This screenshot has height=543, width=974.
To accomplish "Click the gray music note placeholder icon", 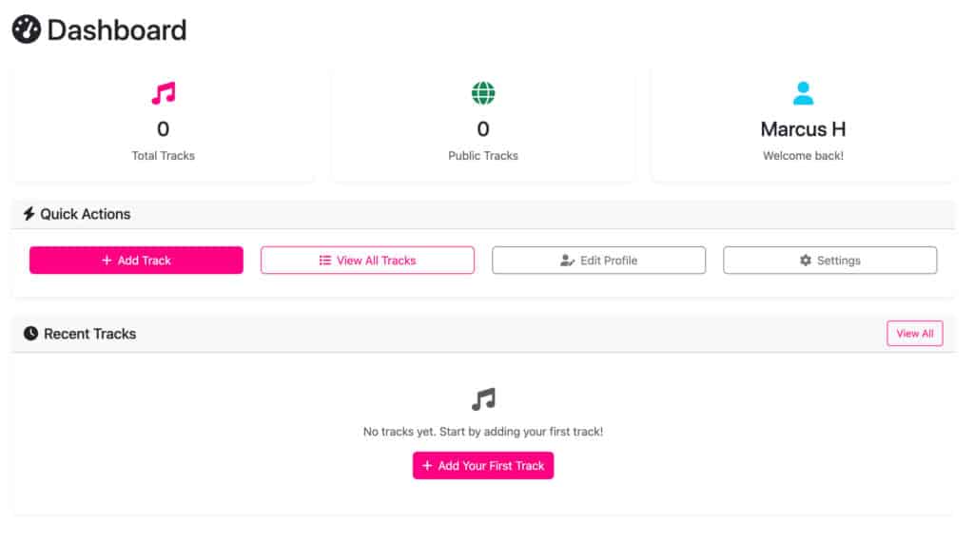I will (482, 399).
